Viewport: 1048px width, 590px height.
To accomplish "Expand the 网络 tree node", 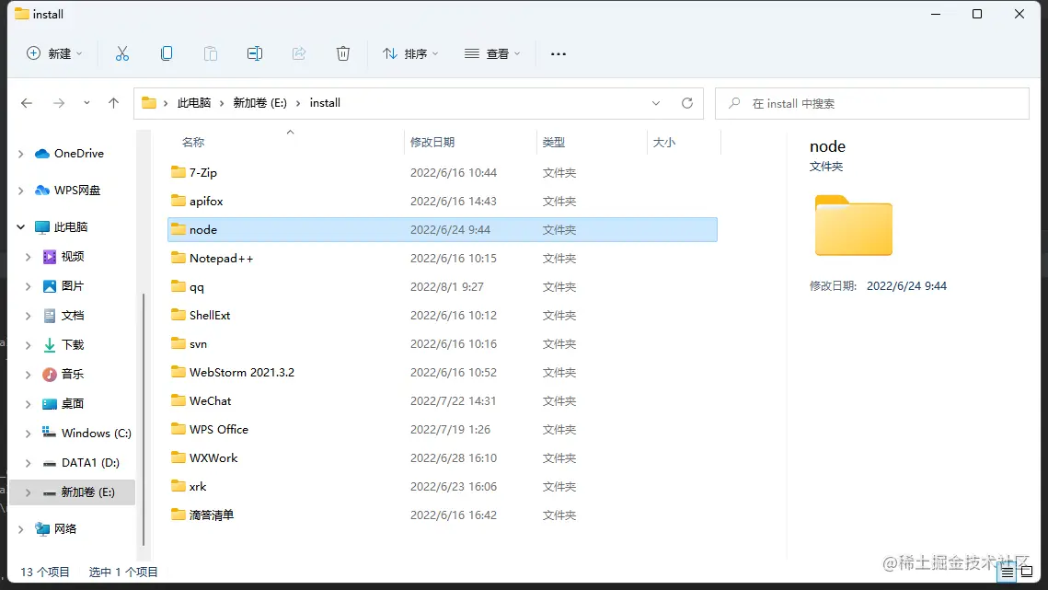I will point(21,529).
